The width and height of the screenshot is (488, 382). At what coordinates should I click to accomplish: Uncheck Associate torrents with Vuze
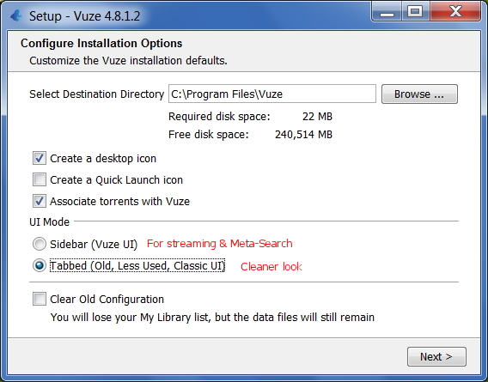click(40, 201)
